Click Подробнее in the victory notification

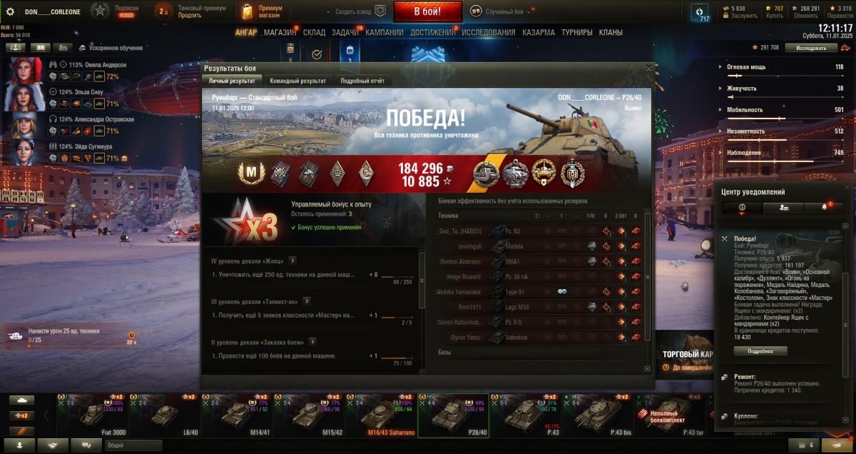pos(760,350)
